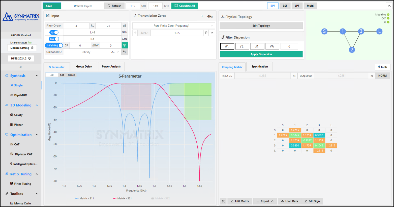Open HFSS:2024.2 settings gear

(29, 58)
